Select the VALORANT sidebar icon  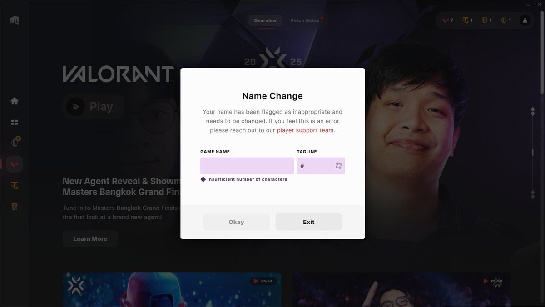pyautogui.click(x=15, y=163)
